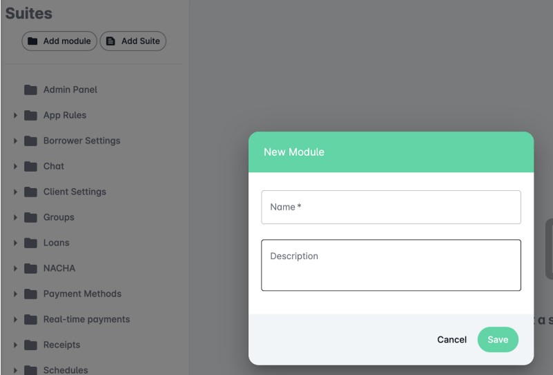Click the Add Suite button
The image size is (553, 375).
133,41
